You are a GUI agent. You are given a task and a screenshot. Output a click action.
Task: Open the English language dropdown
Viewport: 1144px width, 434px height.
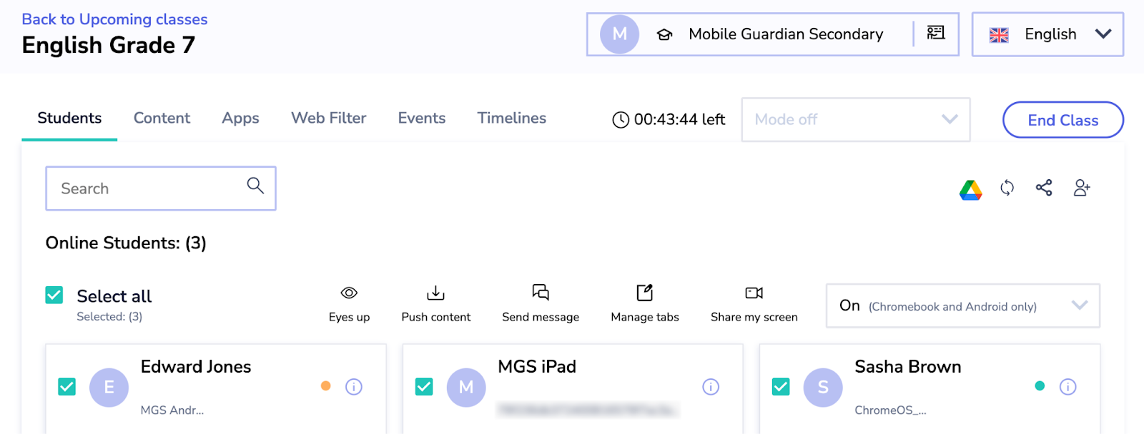(x=1047, y=34)
